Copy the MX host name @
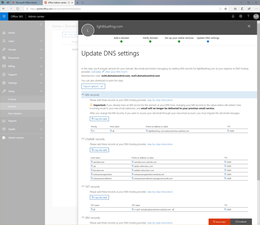This screenshot has width=260, height=225. pos(111,131)
